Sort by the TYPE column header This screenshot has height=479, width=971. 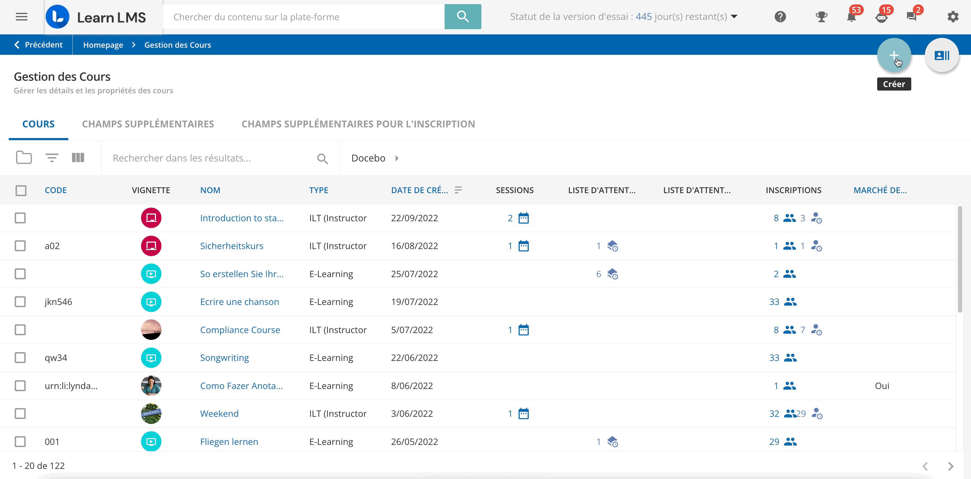[x=319, y=190]
